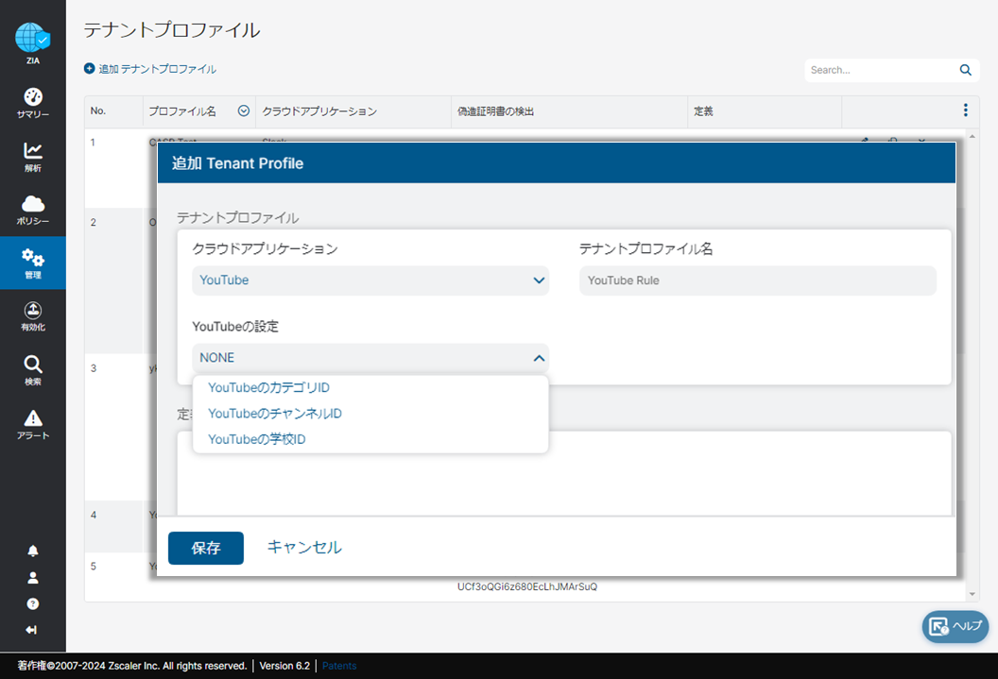
Task: Click the 追加 Tenant Profile dialog title
Action: 237,163
